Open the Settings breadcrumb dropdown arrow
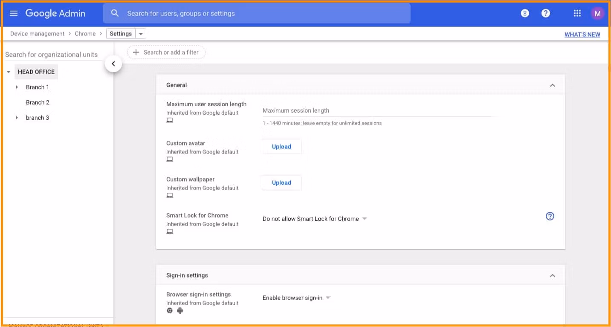 pos(141,34)
